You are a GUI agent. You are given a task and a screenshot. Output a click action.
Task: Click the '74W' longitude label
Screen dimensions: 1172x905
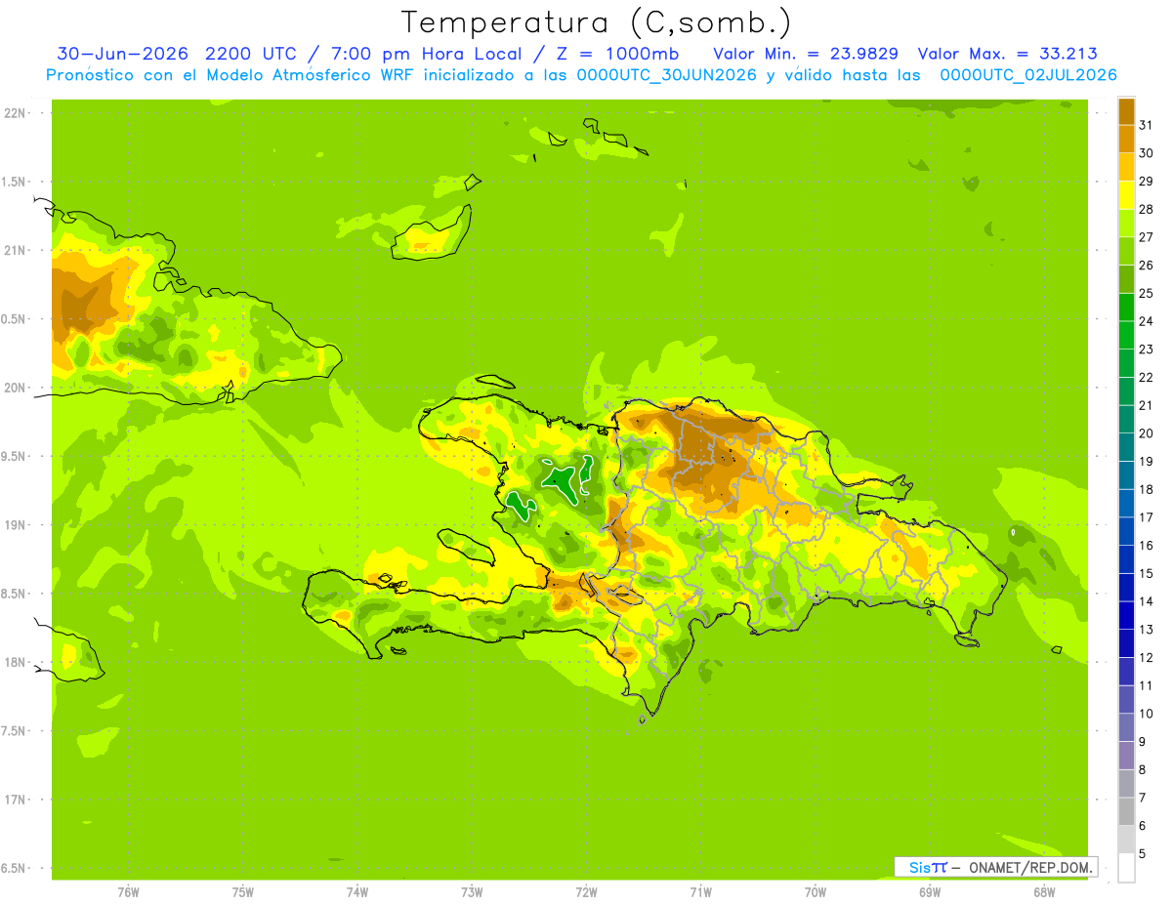coord(357,892)
